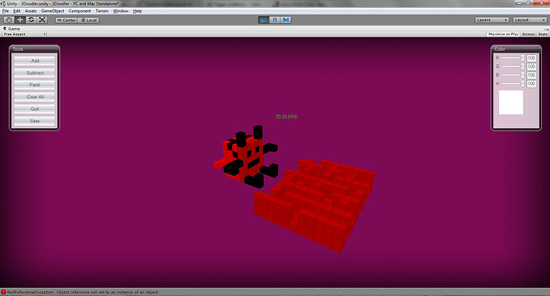Open the Layers dropdown
Viewport: 550px width, 296px height.
pos(492,20)
